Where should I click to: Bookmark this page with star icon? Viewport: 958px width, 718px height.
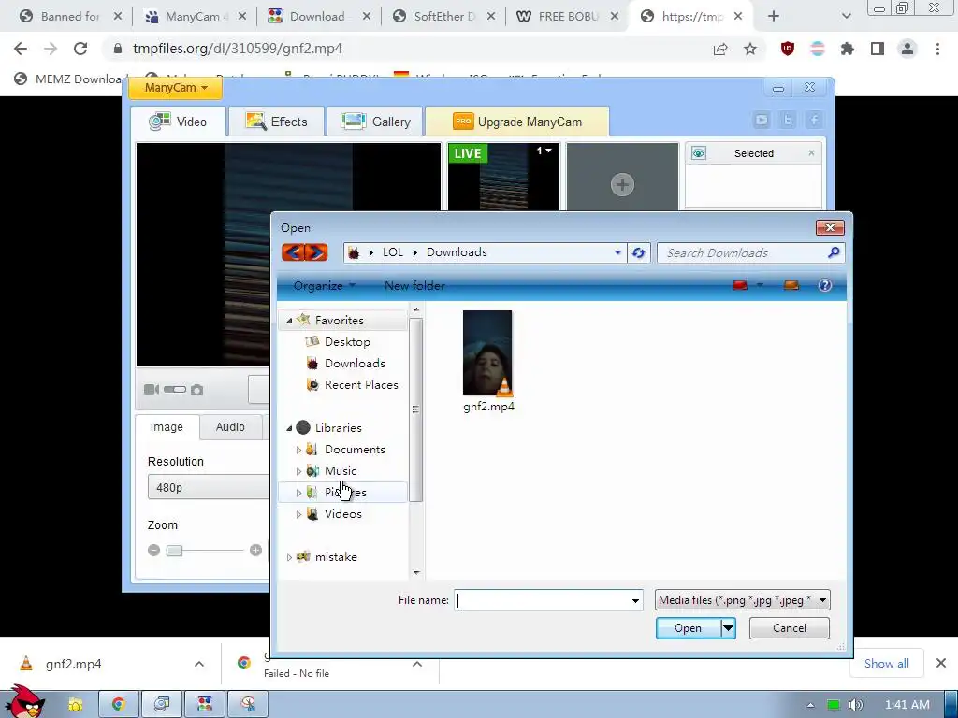pos(750,49)
